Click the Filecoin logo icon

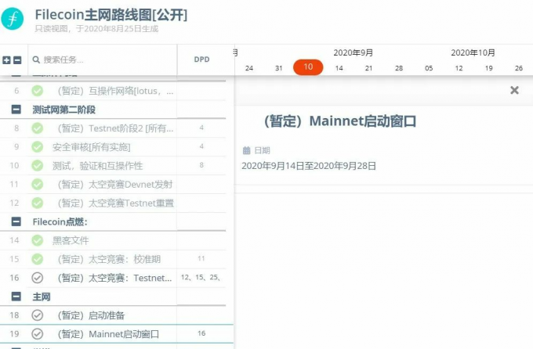point(13,19)
